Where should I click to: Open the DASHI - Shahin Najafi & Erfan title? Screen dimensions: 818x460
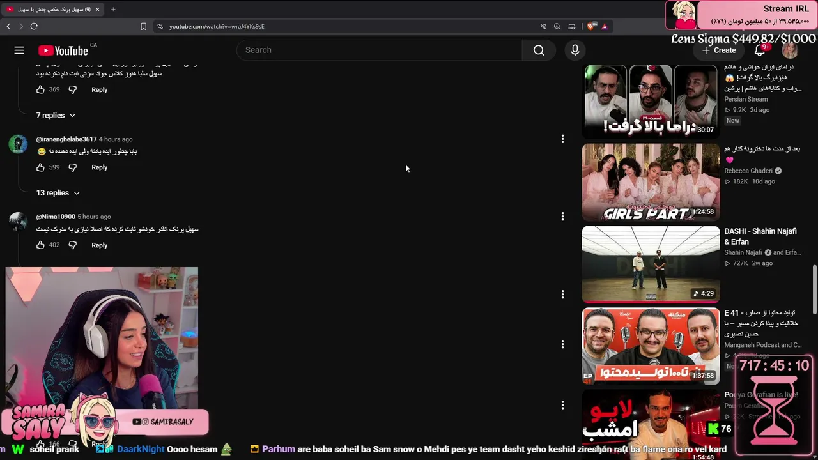(x=760, y=236)
